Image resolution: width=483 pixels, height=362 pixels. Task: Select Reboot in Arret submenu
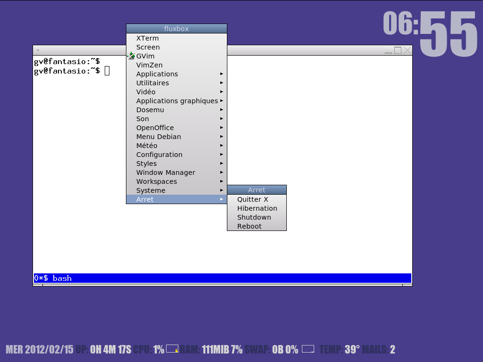257,226
